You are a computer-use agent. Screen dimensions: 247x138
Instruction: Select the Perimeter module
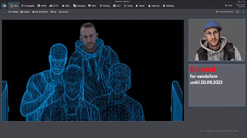(x=80, y=6)
